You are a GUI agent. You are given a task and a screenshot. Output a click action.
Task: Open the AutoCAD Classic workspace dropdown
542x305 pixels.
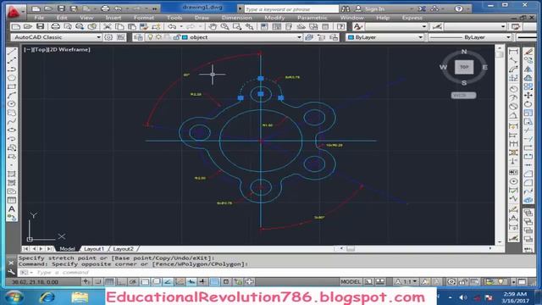(98, 37)
